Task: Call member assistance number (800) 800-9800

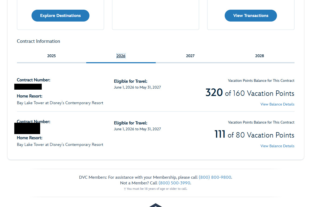Action: pyautogui.click(x=215, y=177)
